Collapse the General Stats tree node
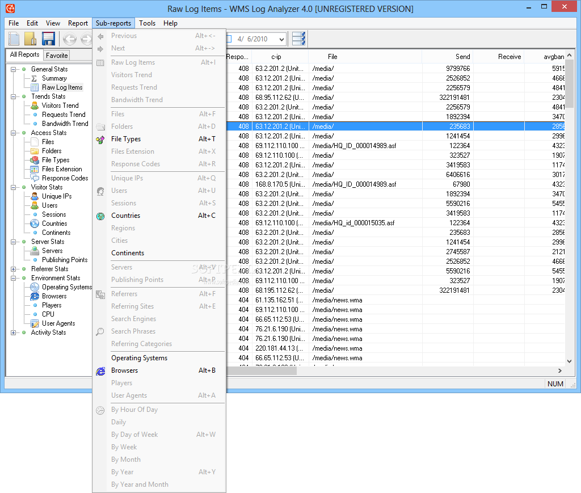This screenshot has height=493, width=581. [14, 69]
